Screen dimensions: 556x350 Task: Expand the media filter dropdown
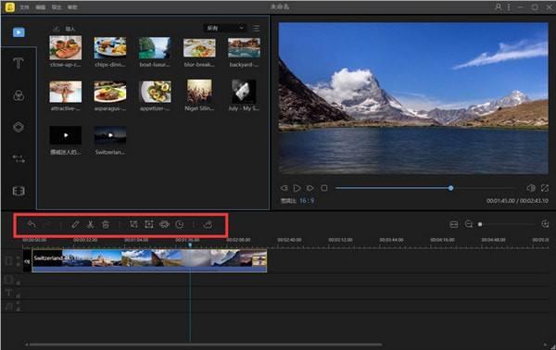tap(224, 28)
